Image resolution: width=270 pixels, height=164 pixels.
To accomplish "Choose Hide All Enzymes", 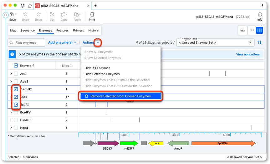I will coord(97,68).
